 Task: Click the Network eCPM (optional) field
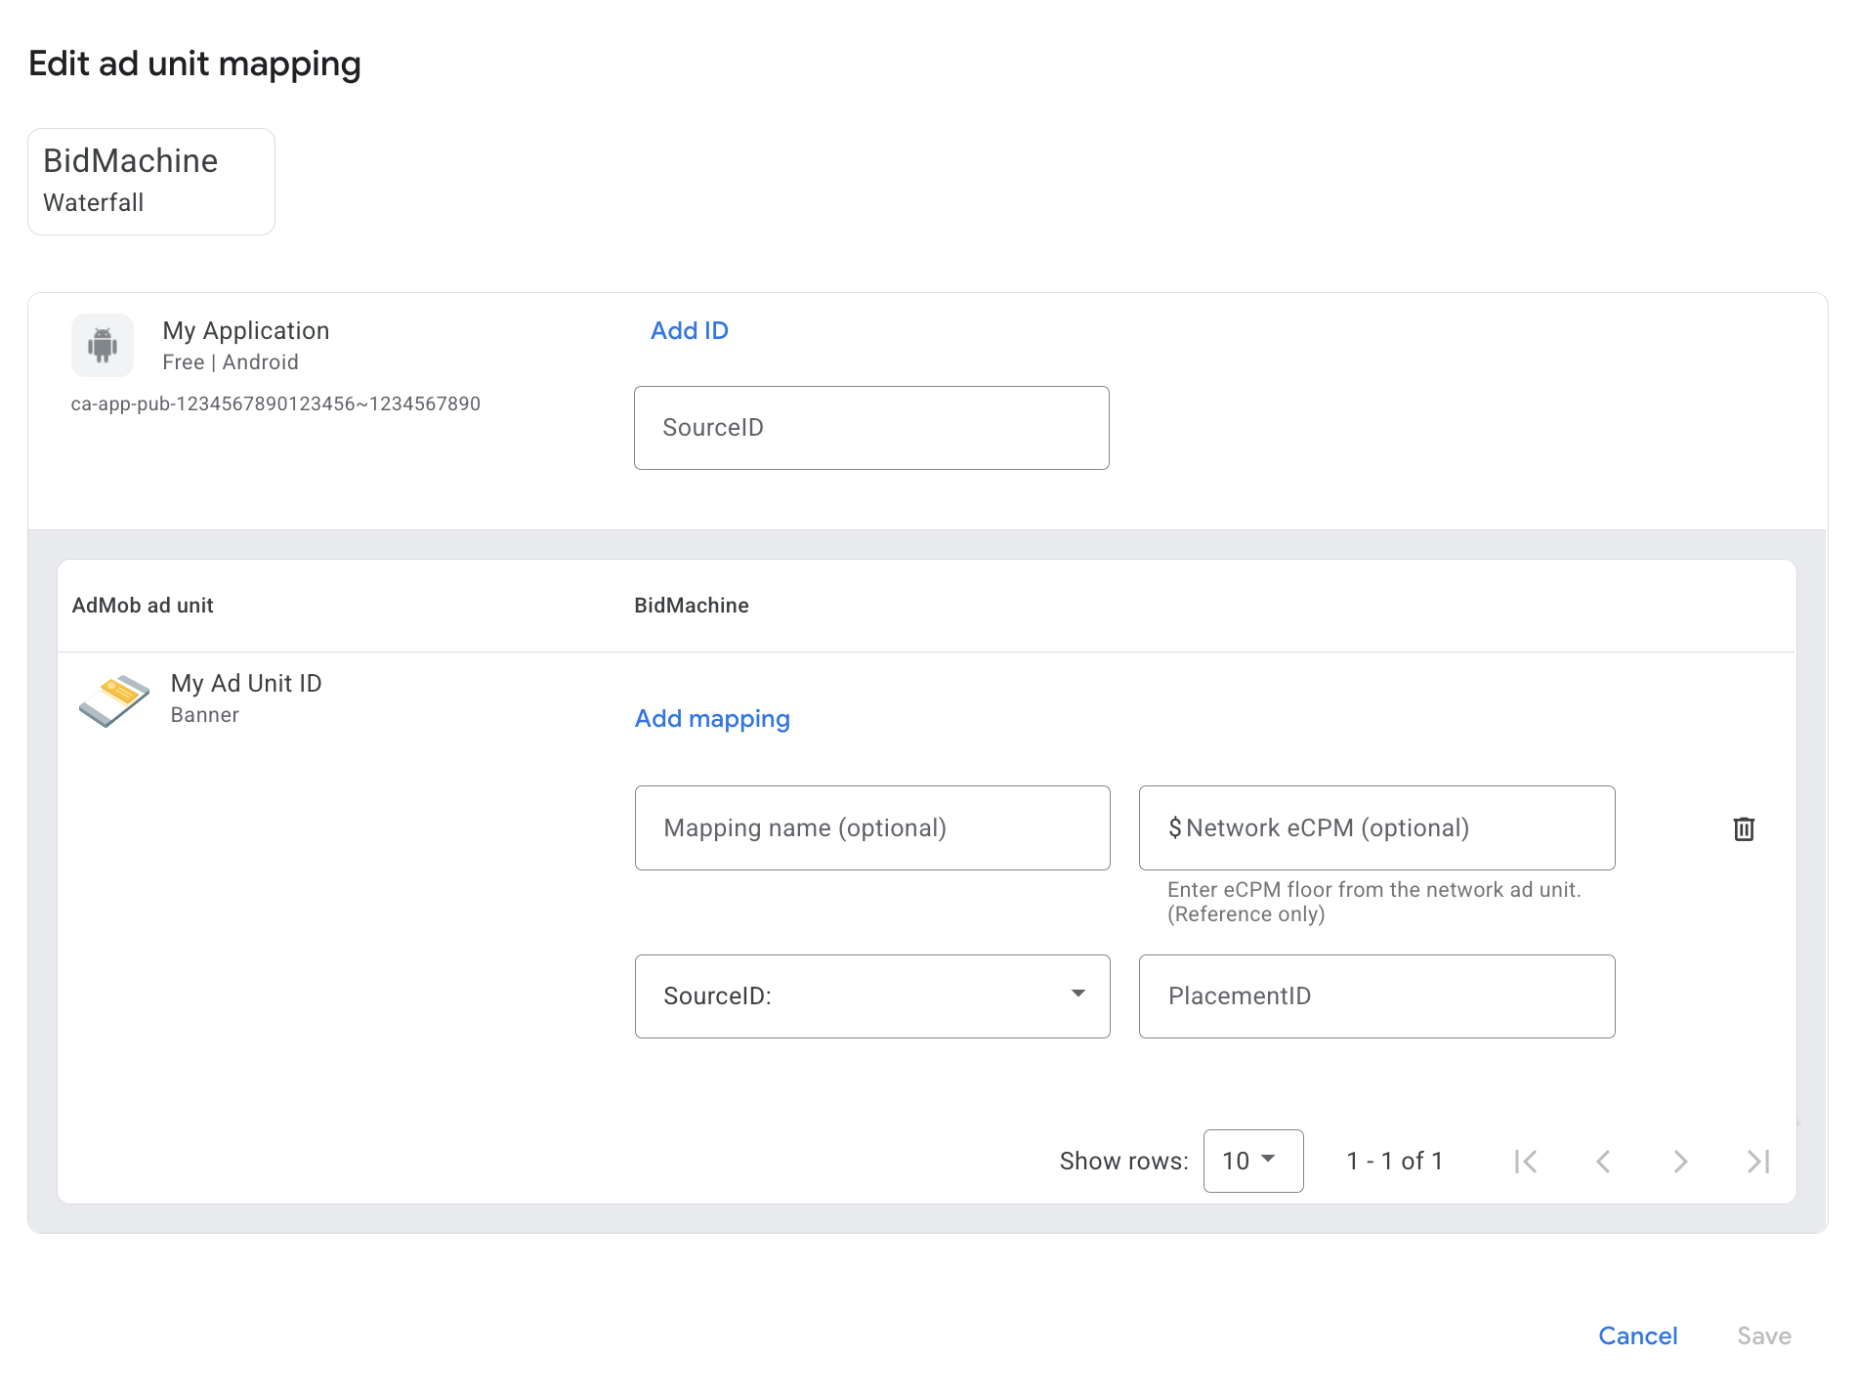[x=1376, y=827]
